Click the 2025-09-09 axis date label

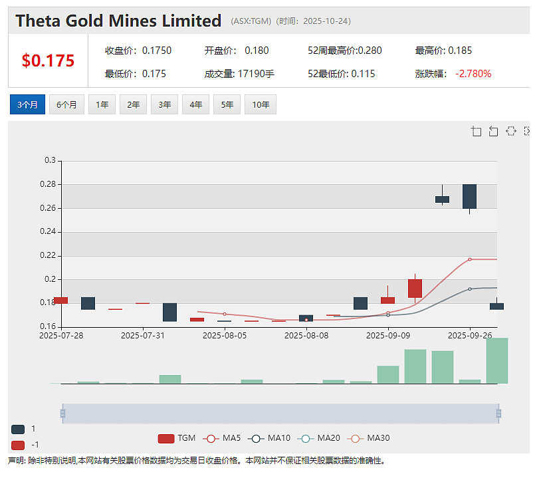(x=388, y=336)
